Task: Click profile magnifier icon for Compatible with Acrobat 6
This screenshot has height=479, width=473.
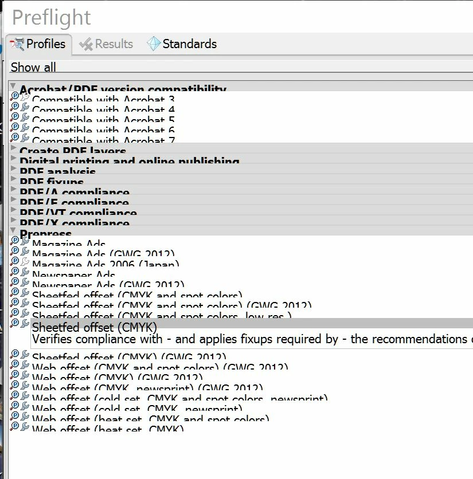Action: (14, 127)
